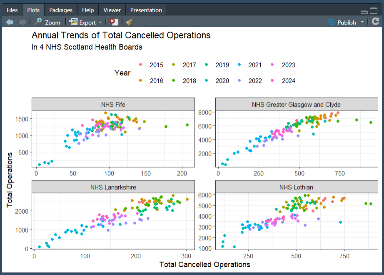
Task: Refresh the current plot
Action: coord(376,22)
